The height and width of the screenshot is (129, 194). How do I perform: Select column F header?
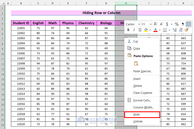(86, 3)
